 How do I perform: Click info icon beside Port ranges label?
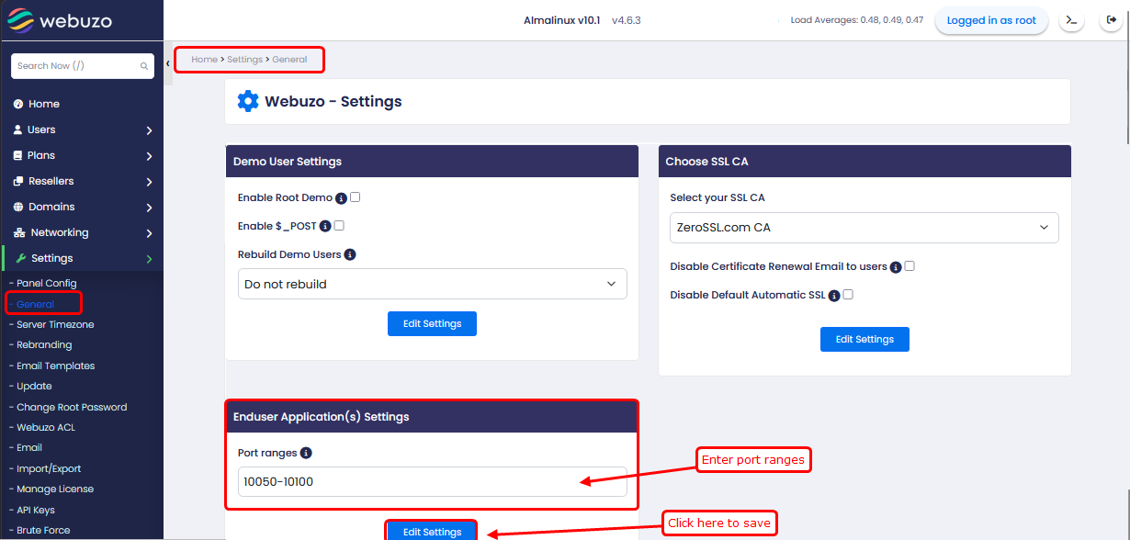pos(306,453)
